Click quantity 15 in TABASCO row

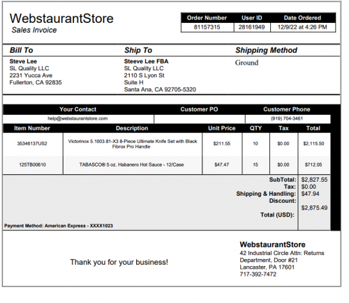point(255,164)
